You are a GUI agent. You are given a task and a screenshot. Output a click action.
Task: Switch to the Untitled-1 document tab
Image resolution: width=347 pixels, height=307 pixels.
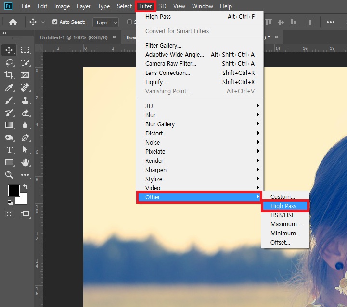click(x=74, y=37)
